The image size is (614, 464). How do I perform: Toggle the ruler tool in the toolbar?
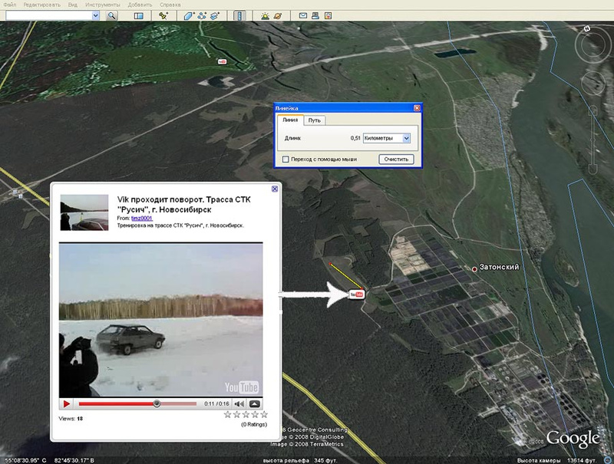coord(239,15)
